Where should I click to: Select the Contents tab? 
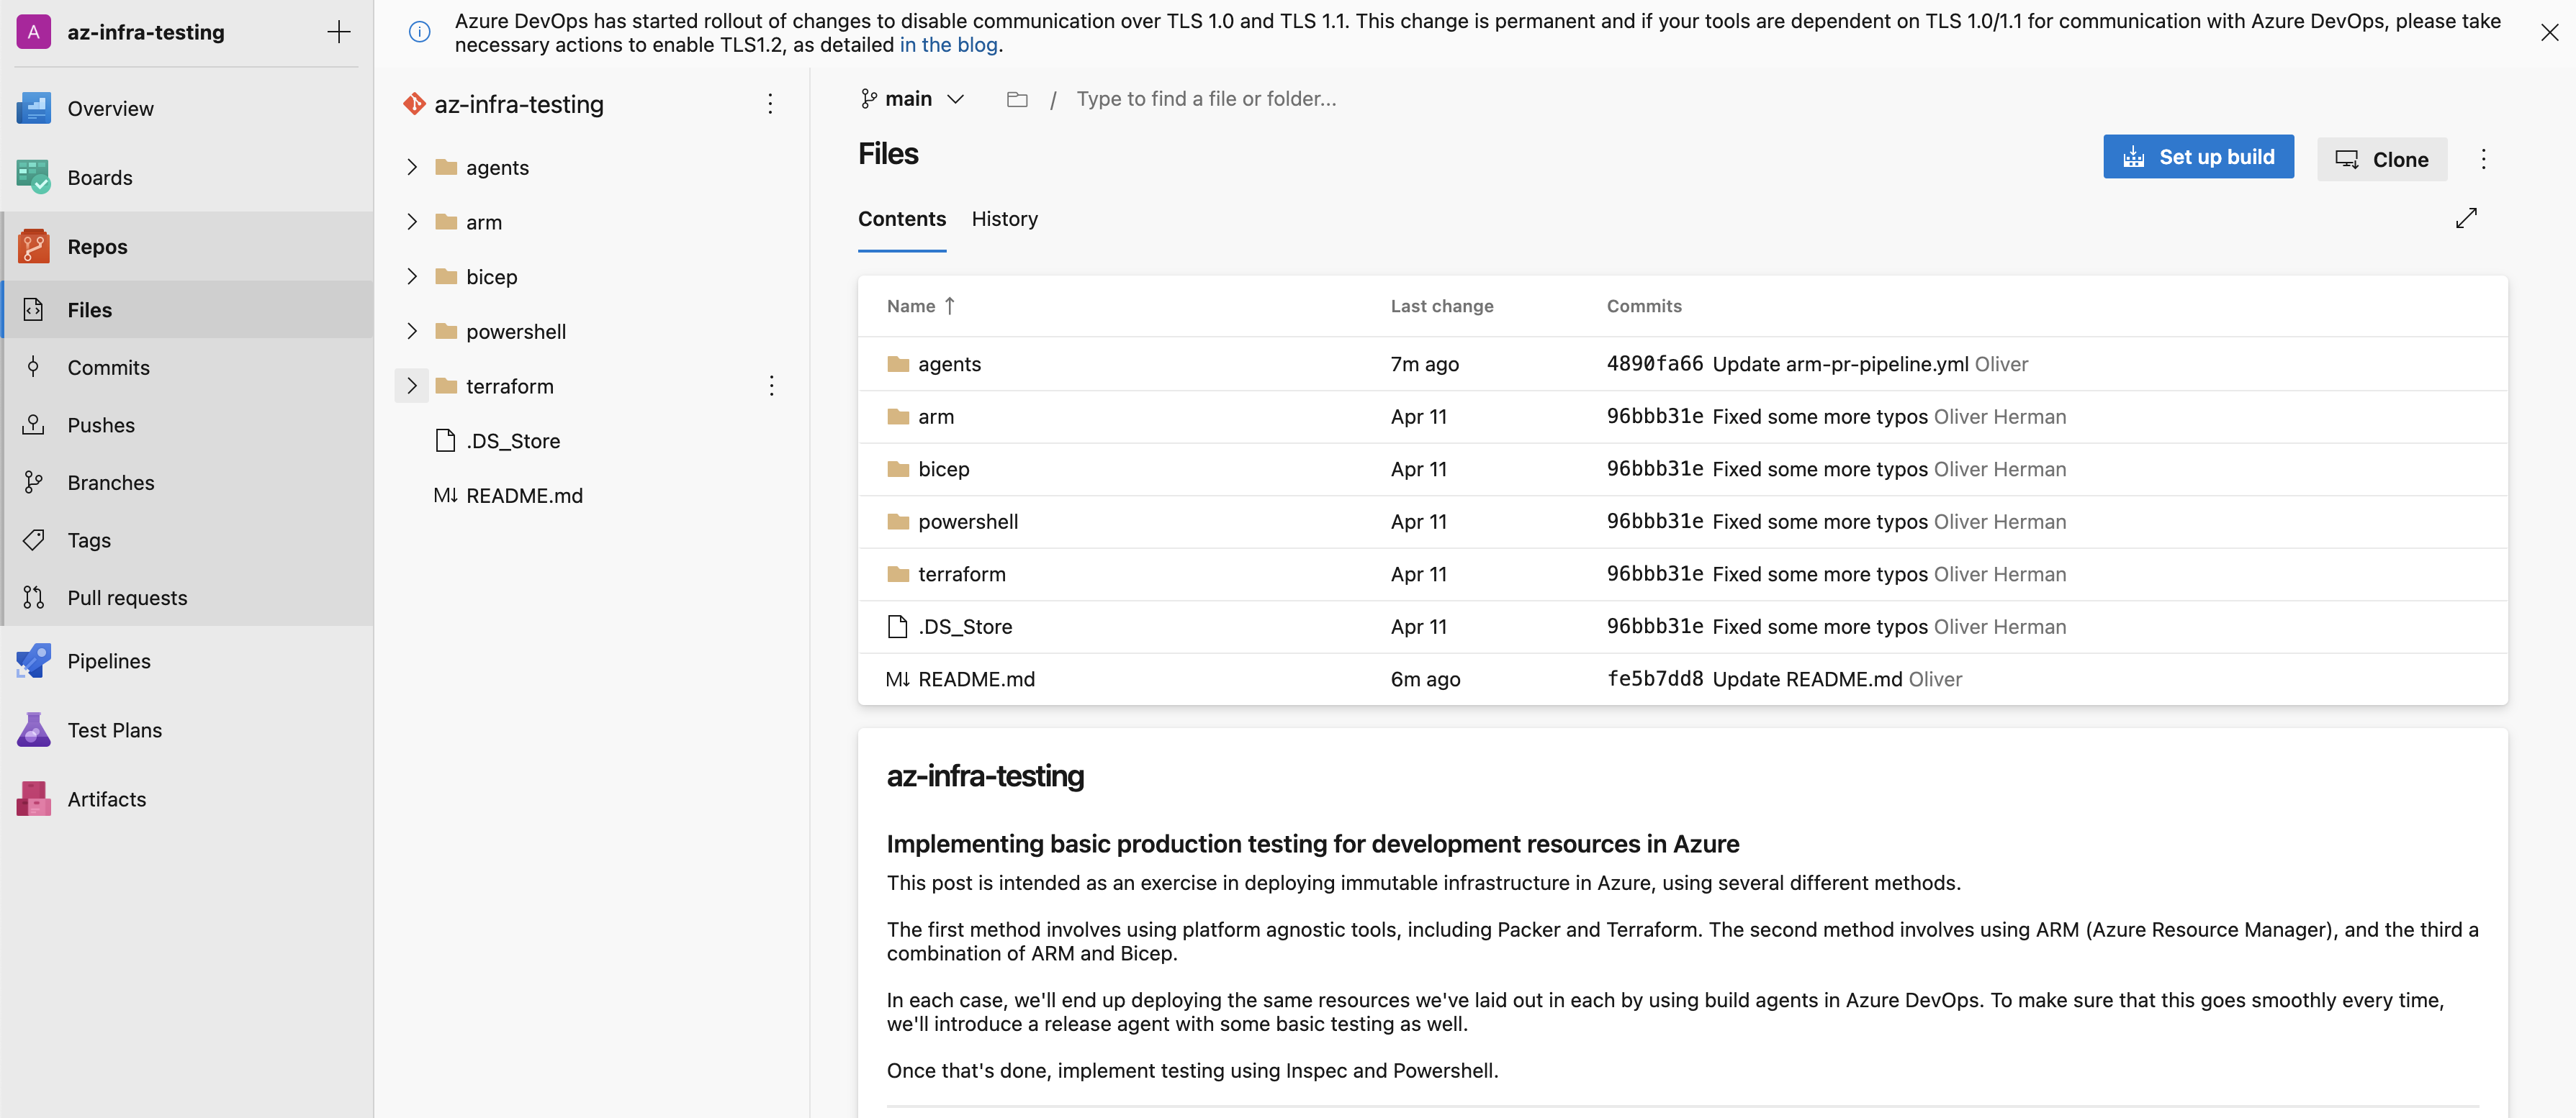point(902,218)
